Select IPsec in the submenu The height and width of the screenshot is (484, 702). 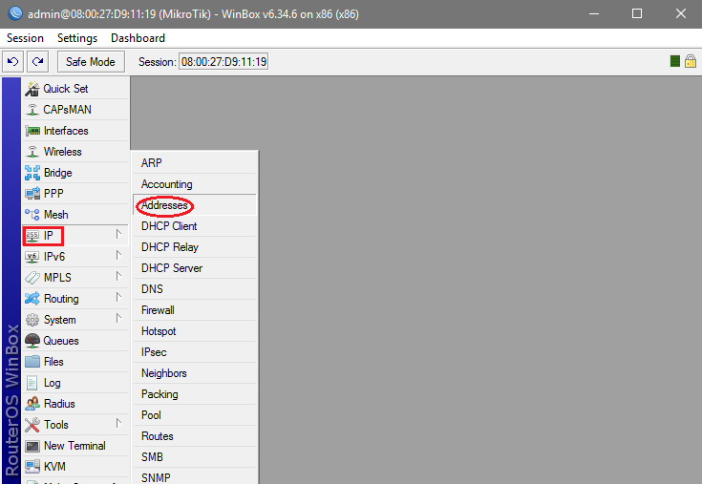coord(195,352)
